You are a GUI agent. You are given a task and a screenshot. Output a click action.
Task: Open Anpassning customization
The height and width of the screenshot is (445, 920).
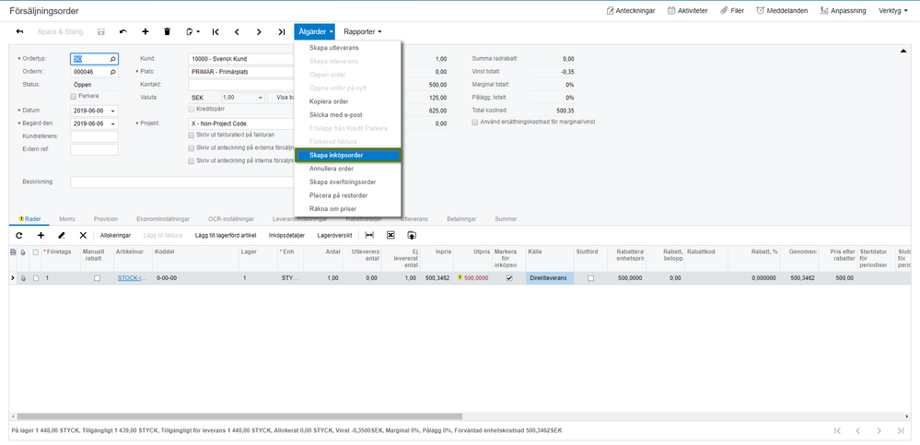[x=844, y=10]
